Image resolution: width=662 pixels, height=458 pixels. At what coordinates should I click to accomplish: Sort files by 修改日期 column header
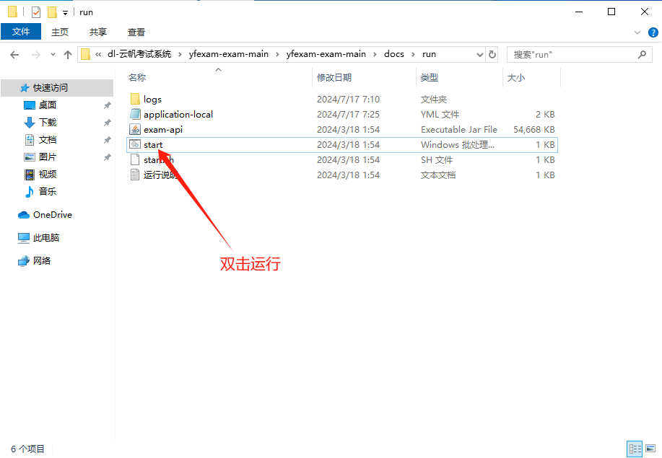334,77
